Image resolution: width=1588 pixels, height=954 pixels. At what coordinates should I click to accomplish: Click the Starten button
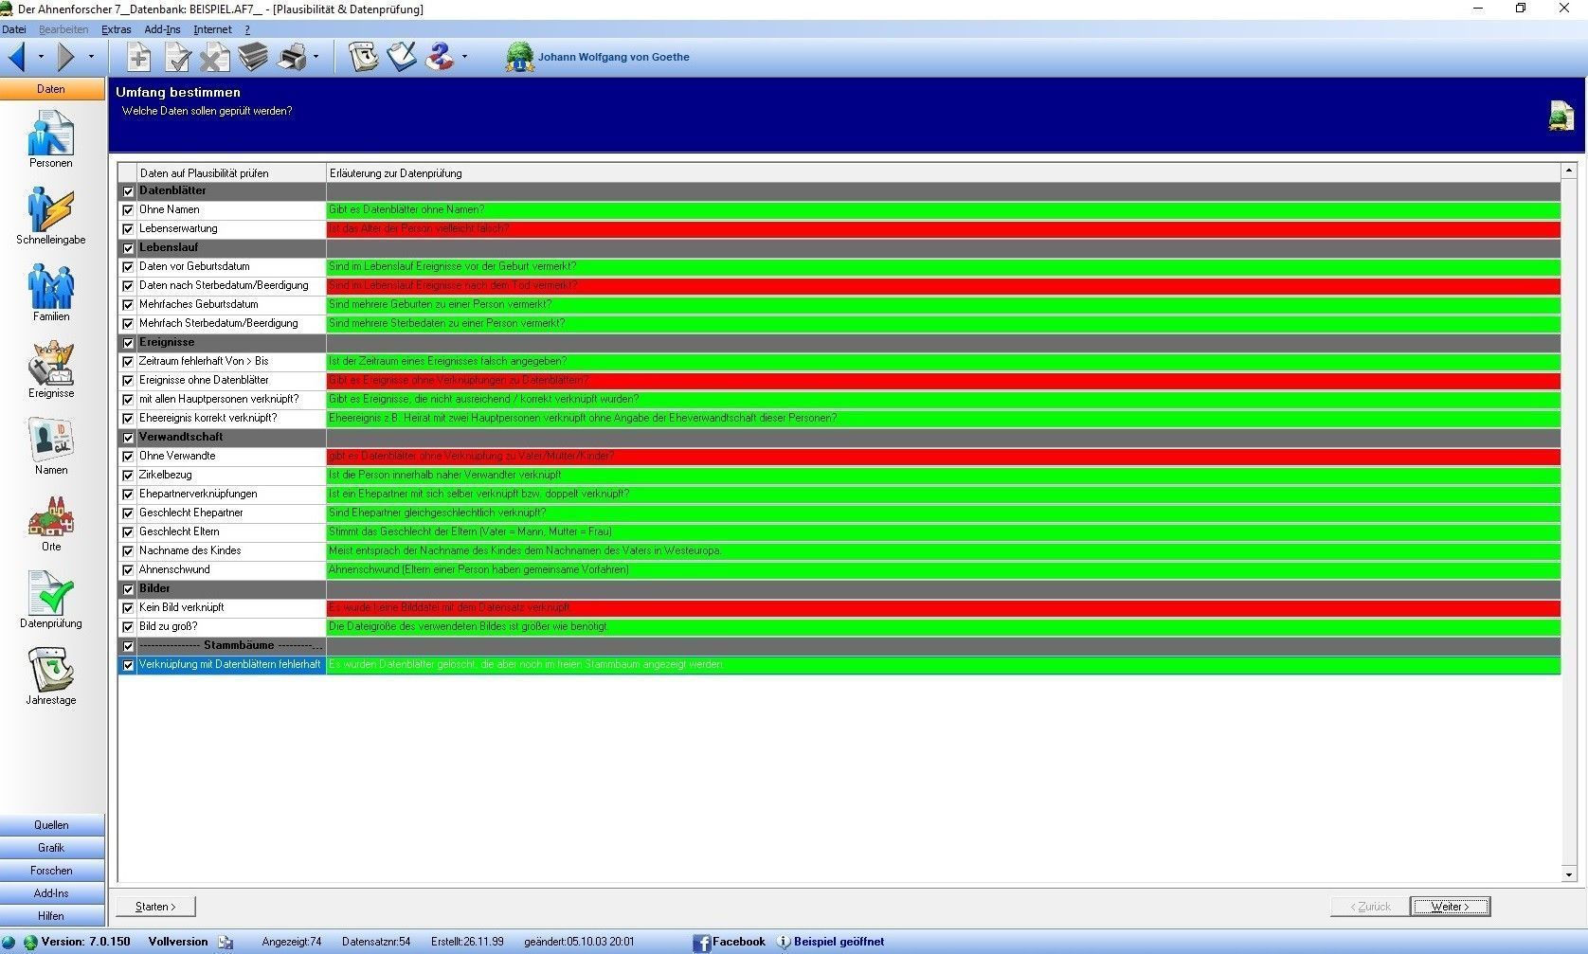155,907
